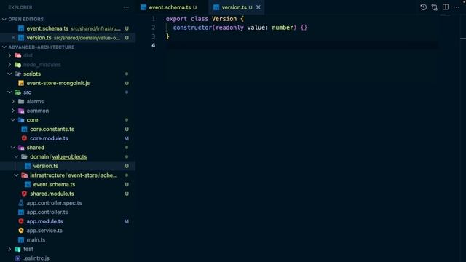Click the core folder icon
The height and width of the screenshot is (262, 466).
click(x=21, y=119)
